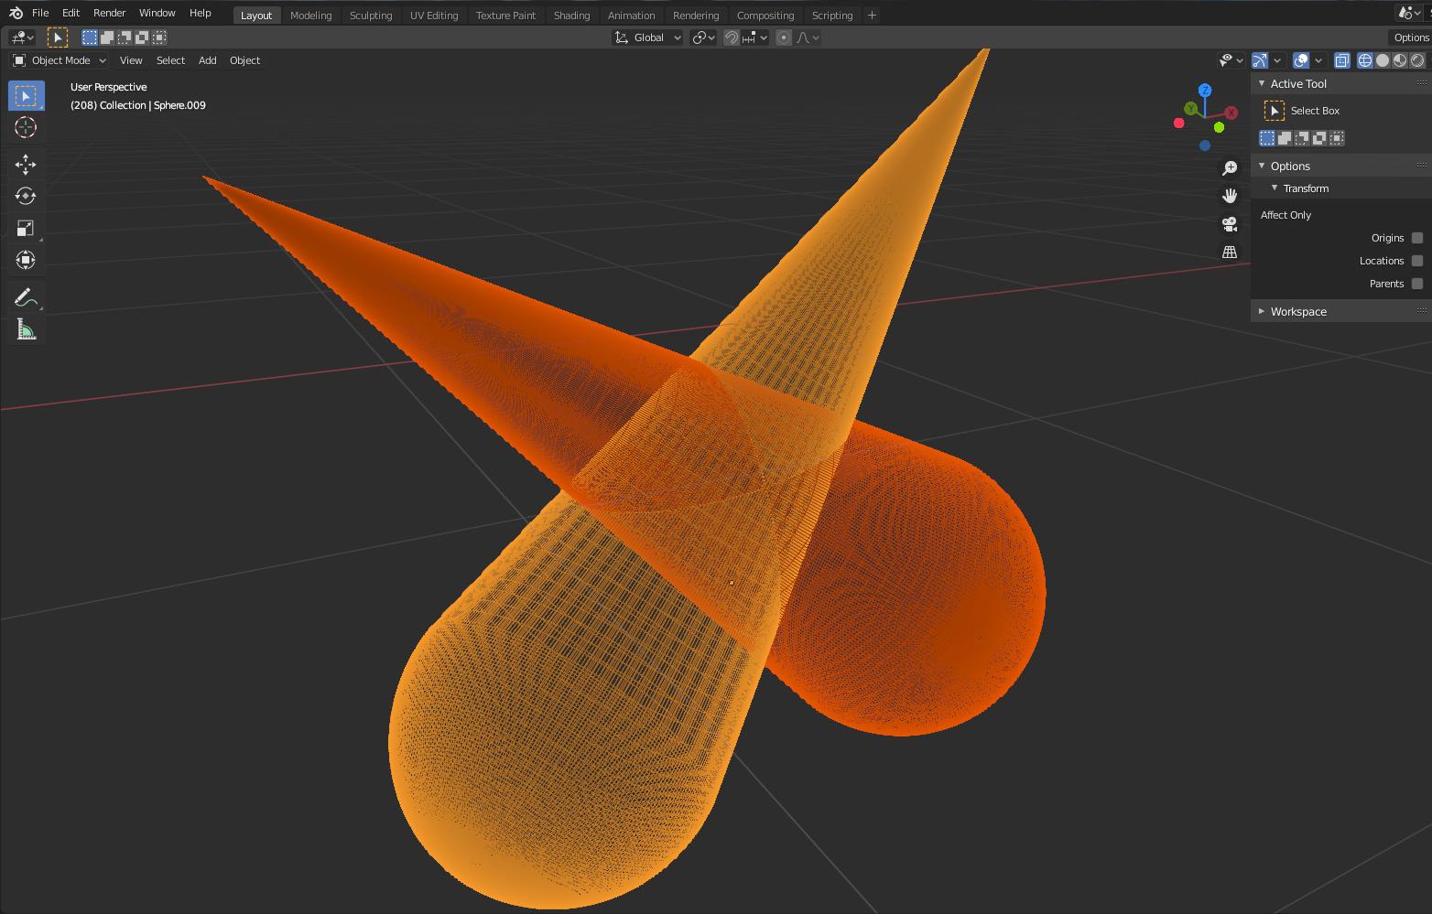Switch to the UV Editing workspace tab
This screenshot has width=1432, height=914.
pyautogui.click(x=434, y=16)
